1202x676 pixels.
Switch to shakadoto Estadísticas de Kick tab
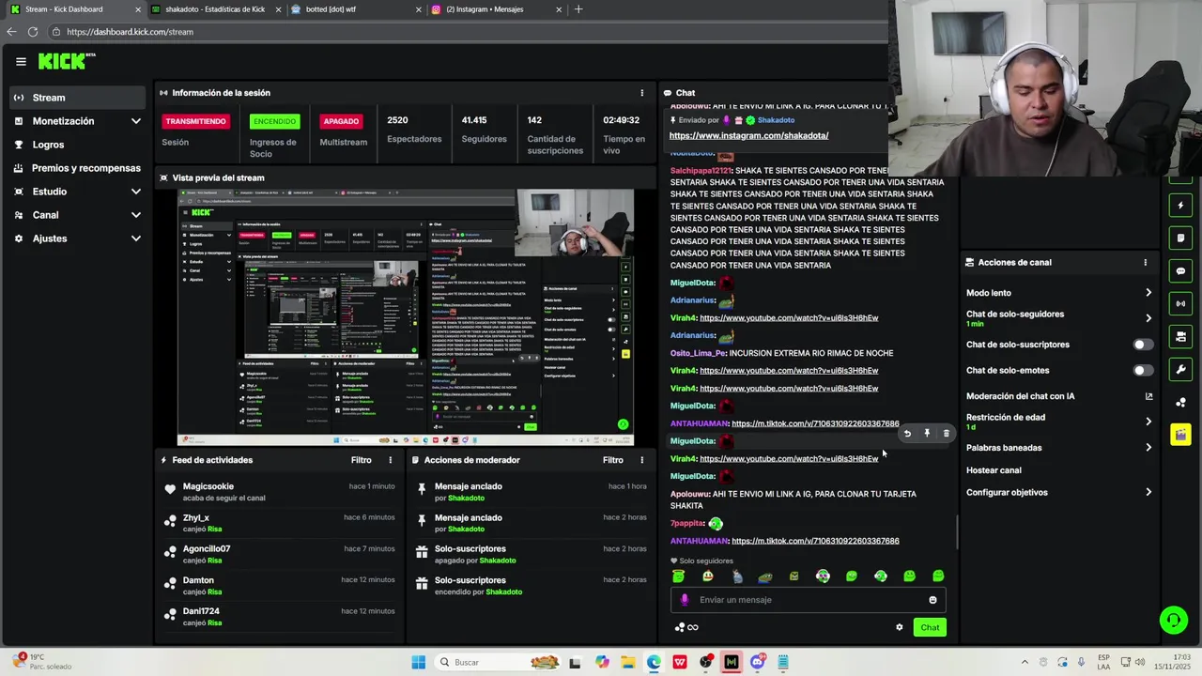point(215,9)
